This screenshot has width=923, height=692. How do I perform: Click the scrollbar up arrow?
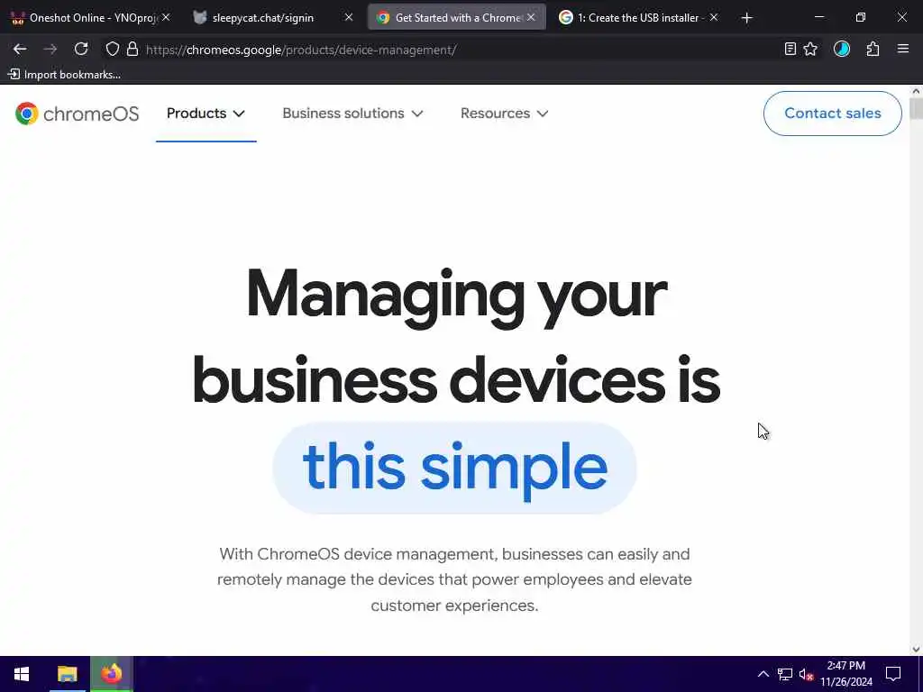[x=916, y=91]
